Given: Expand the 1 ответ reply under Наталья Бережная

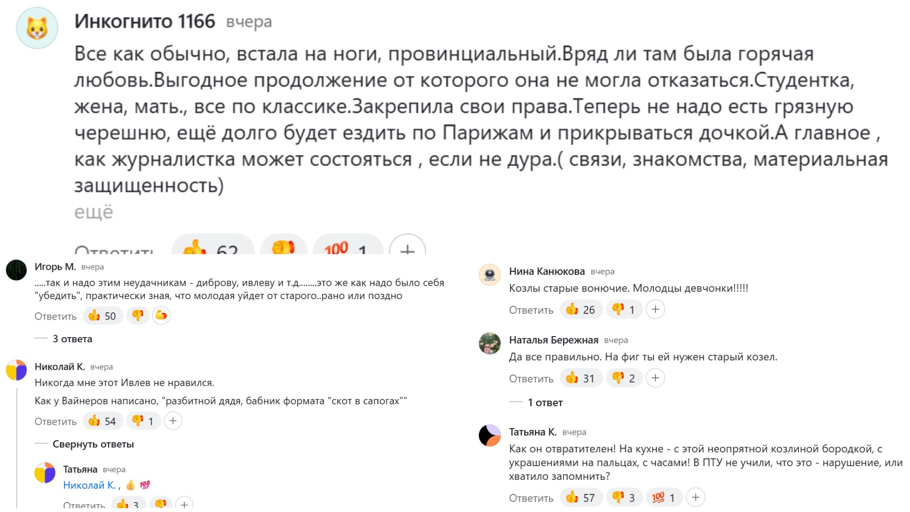Looking at the screenshot, I should (x=545, y=402).
